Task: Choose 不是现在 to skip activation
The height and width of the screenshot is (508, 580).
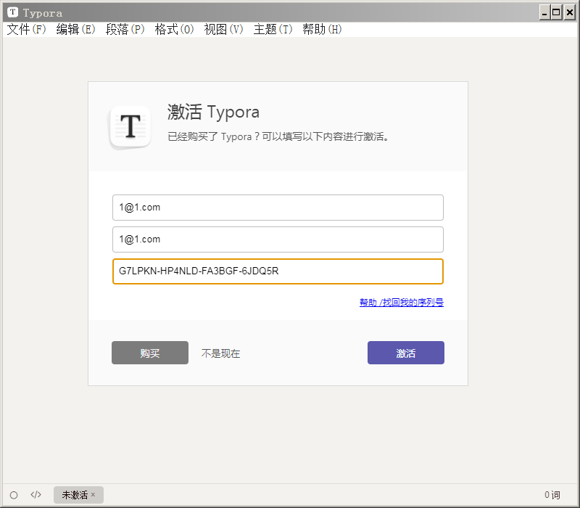Action: point(221,353)
